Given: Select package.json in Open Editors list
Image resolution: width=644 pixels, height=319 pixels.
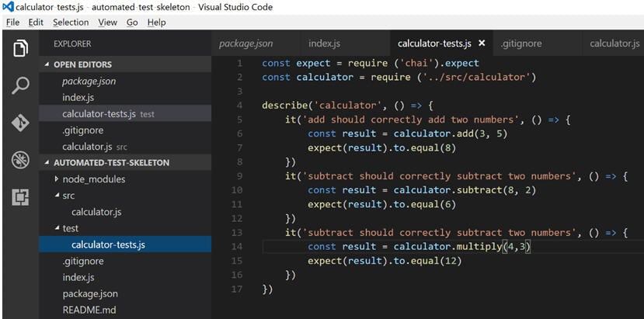Looking at the screenshot, I should coord(125,81).
